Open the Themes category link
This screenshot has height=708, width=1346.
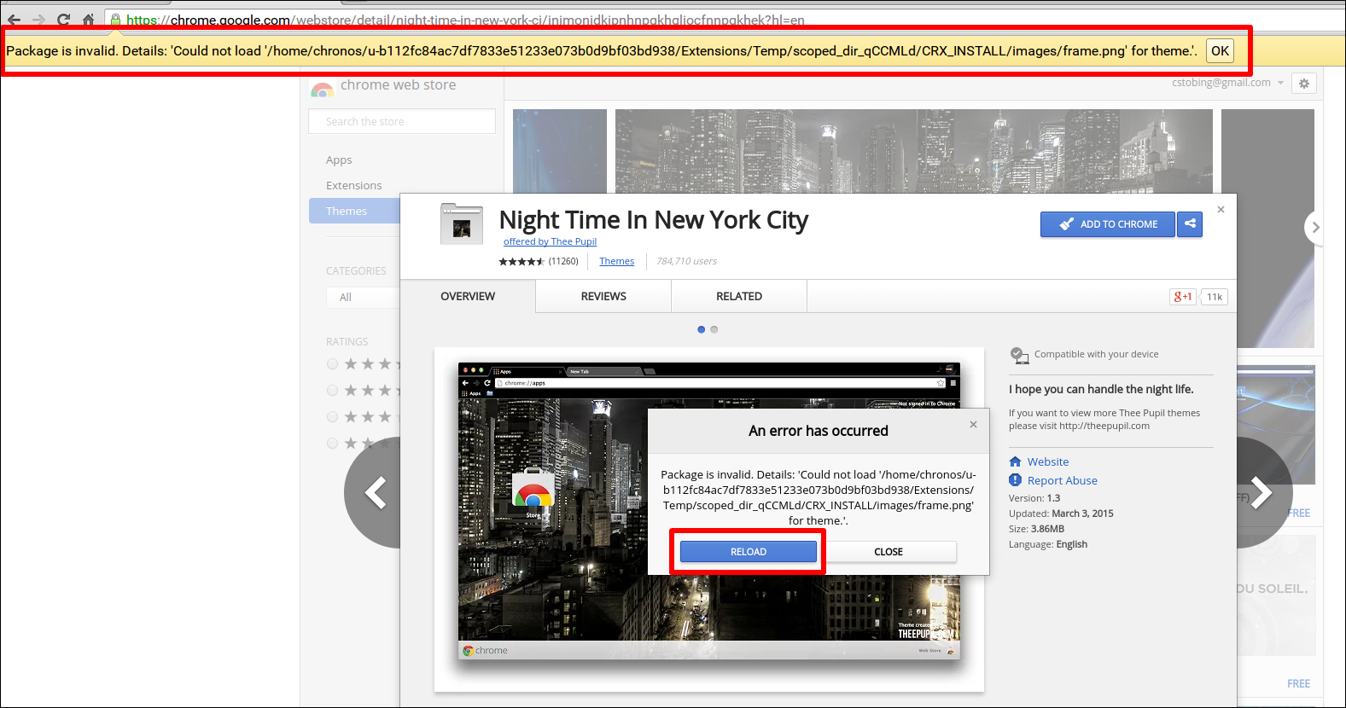[616, 262]
